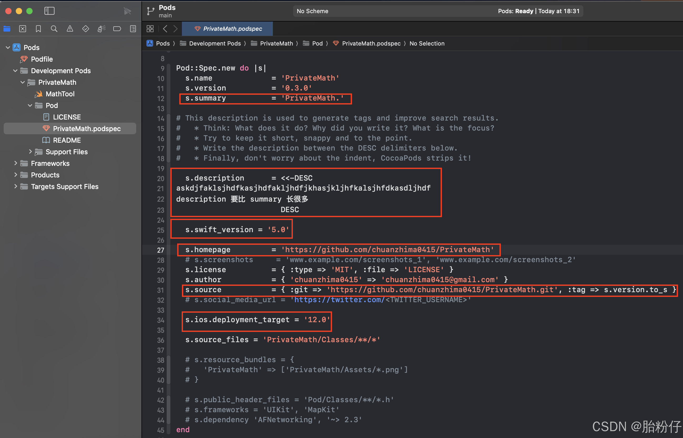Click the source control branch icon
Viewport: 683px width, 438px height.
[150, 11]
